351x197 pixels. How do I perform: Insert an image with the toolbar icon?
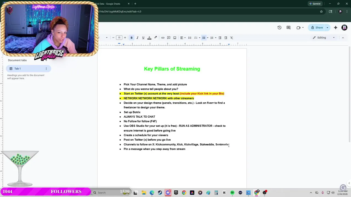(x=175, y=38)
